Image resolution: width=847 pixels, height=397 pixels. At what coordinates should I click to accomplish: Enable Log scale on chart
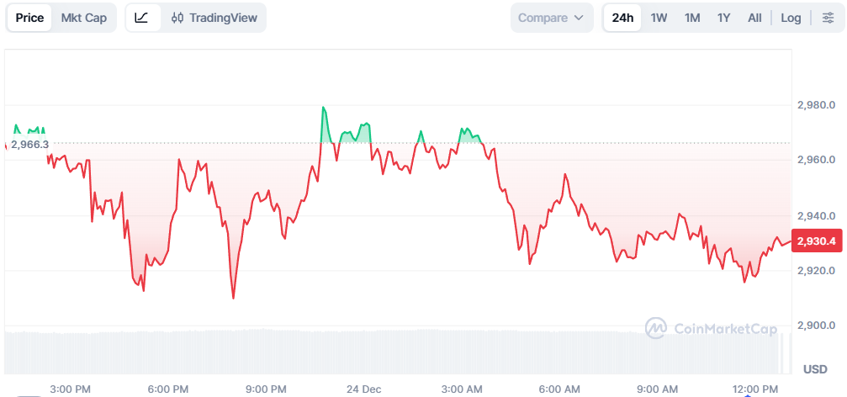[x=791, y=18]
